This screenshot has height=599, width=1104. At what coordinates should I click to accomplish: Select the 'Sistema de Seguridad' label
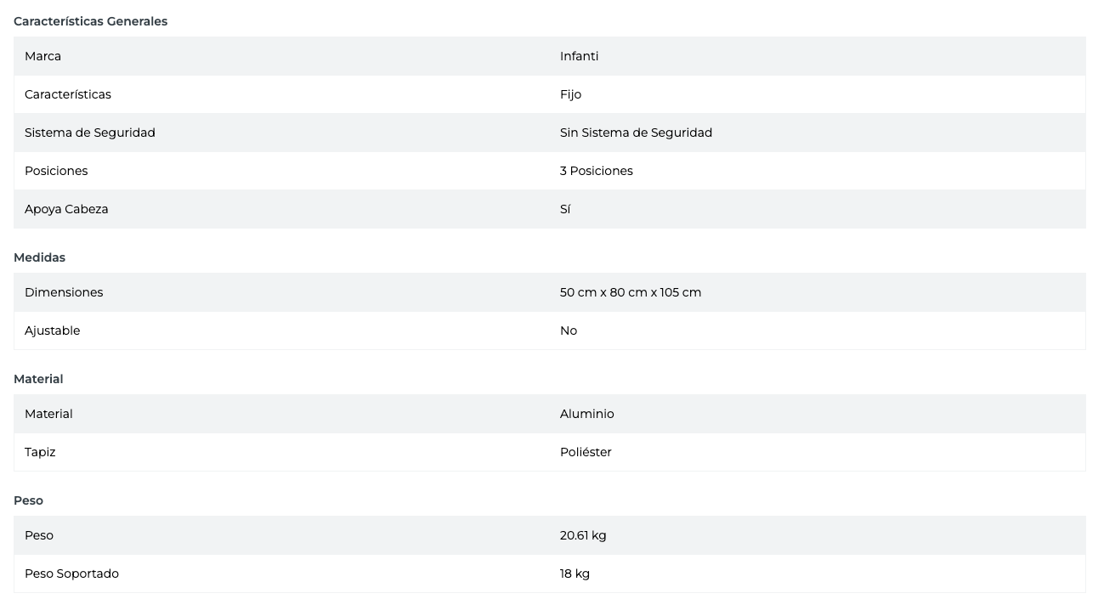[x=89, y=133]
